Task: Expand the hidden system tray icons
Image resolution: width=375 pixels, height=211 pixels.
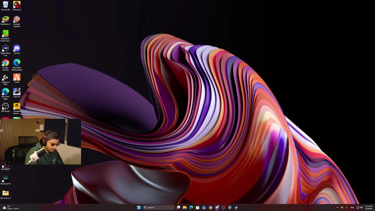Action: pos(337,207)
